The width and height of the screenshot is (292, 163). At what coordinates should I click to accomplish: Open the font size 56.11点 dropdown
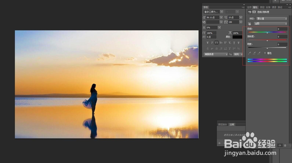click(x=221, y=18)
